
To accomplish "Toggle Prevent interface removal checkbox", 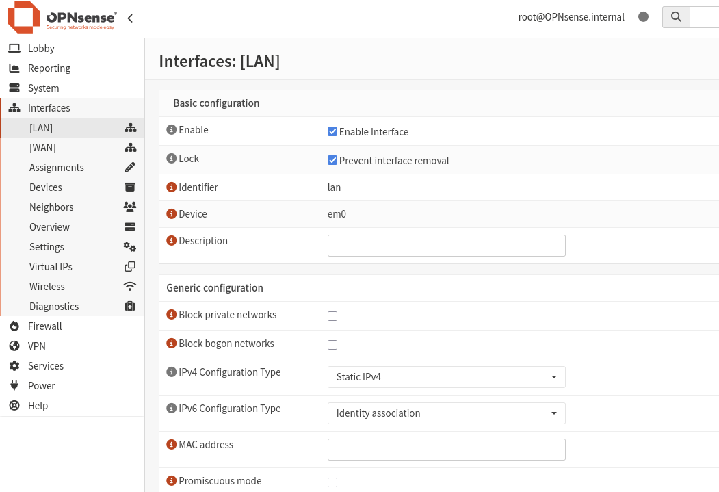I will [332, 161].
